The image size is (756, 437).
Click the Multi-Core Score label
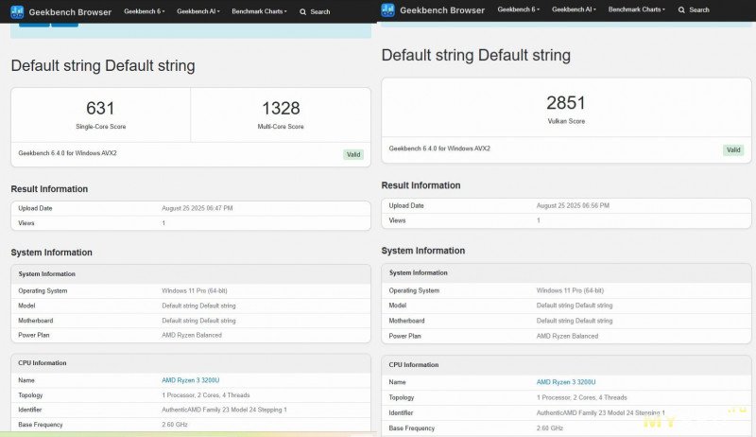point(281,127)
